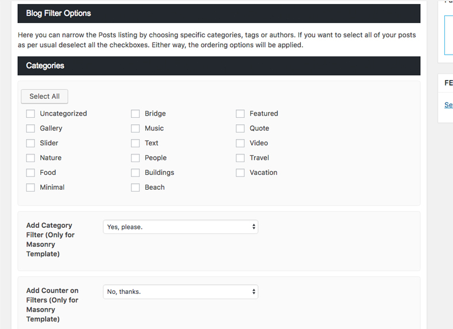Check the Featured category checkbox

pyautogui.click(x=240, y=114)
